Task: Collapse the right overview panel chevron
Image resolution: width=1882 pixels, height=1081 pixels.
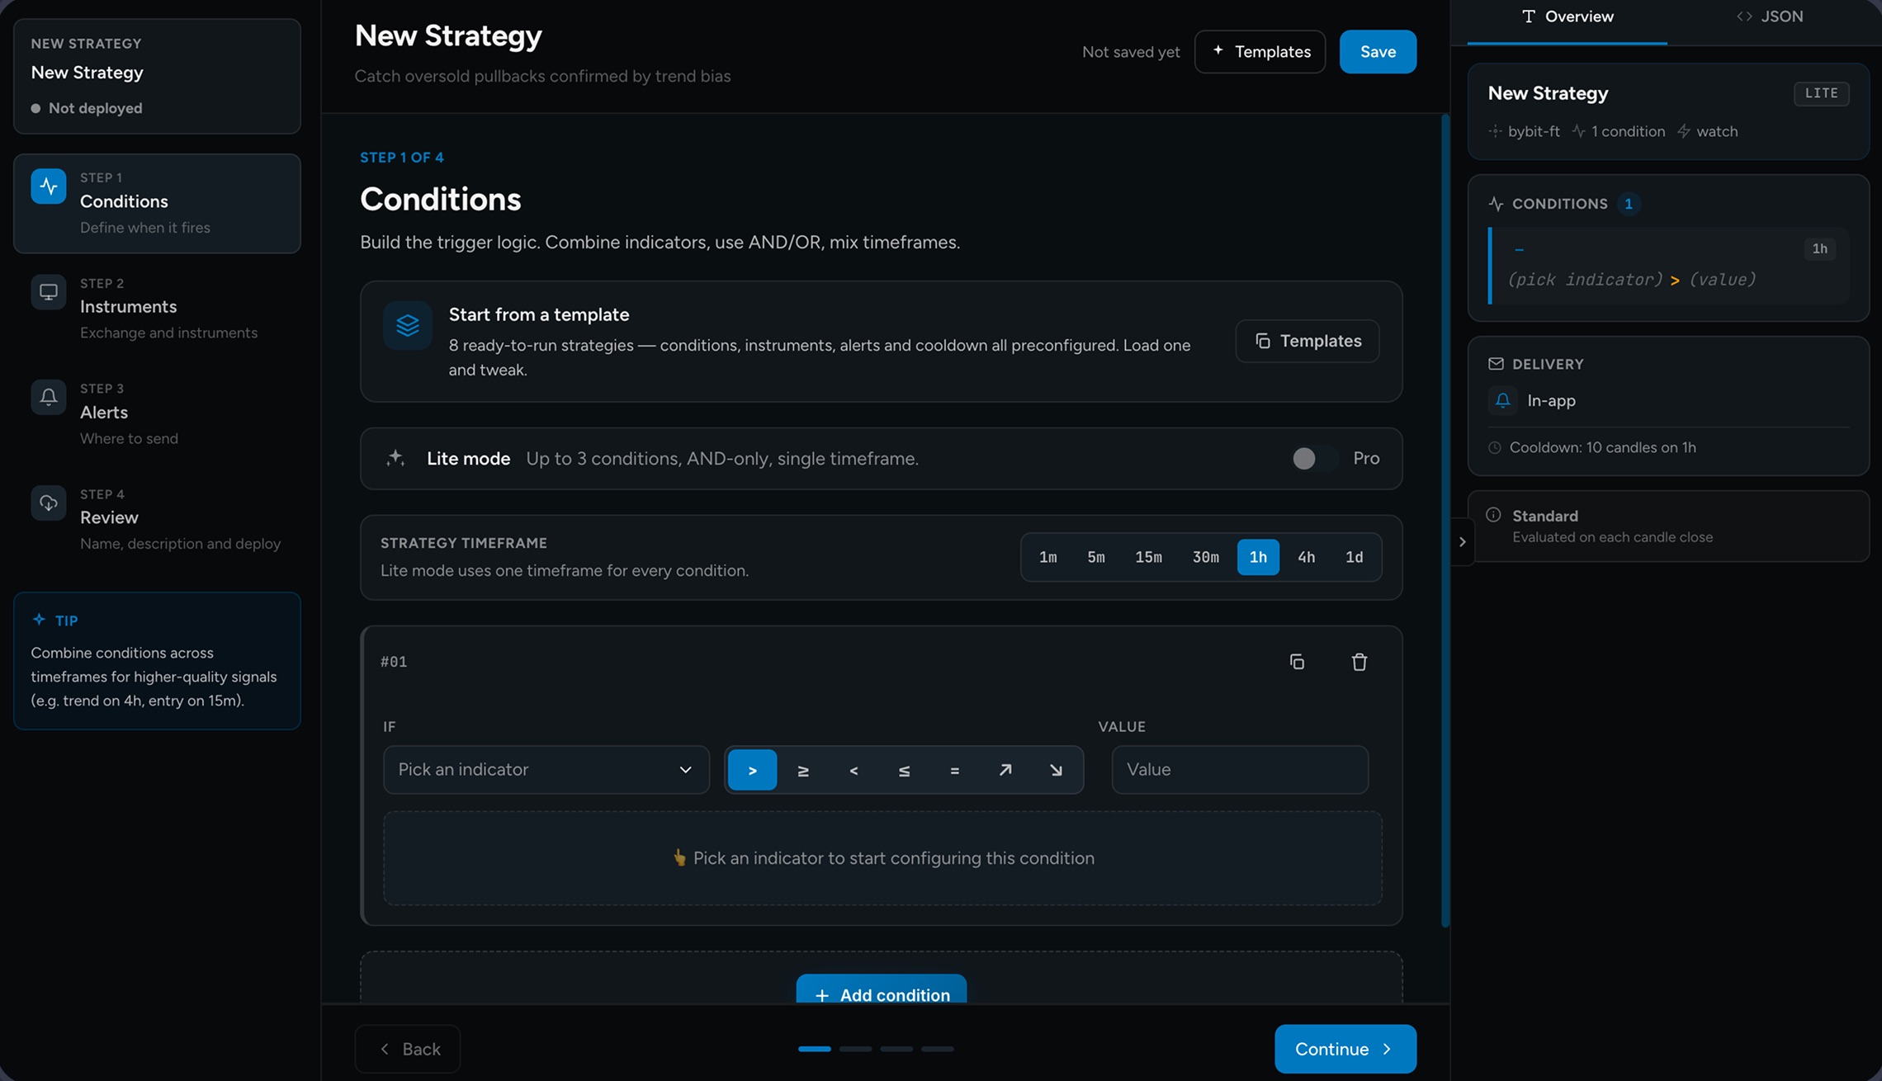Action: pyautogui.click(x=1462, y=542)
